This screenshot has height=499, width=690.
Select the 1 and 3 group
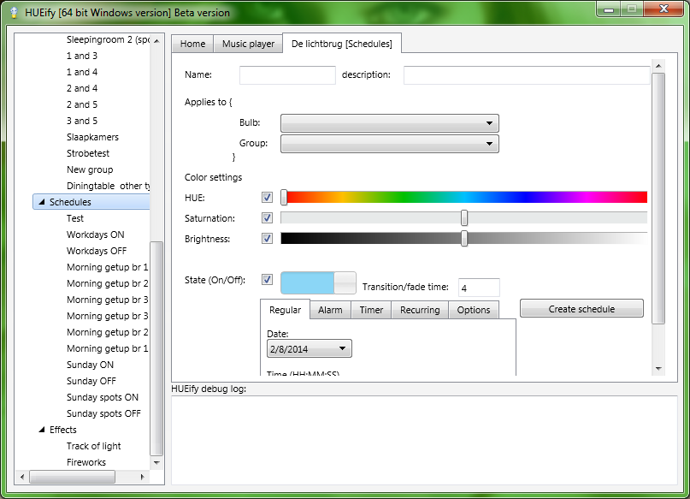[x=82, y=56]
